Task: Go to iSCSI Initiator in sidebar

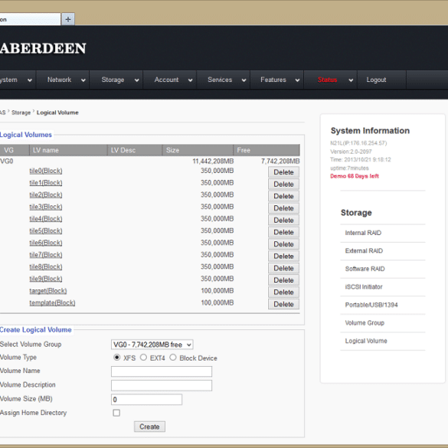Action: [x=364, y=287]
